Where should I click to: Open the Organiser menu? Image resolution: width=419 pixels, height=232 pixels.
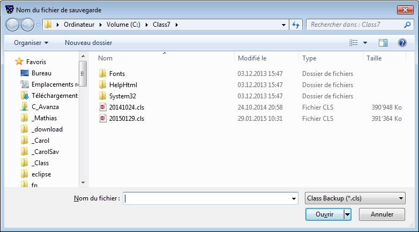(x=31, y=43)
